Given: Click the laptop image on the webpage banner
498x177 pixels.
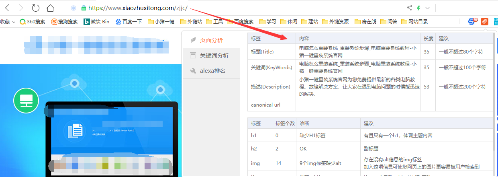Looking at the screenshot, I should point(112,139).
